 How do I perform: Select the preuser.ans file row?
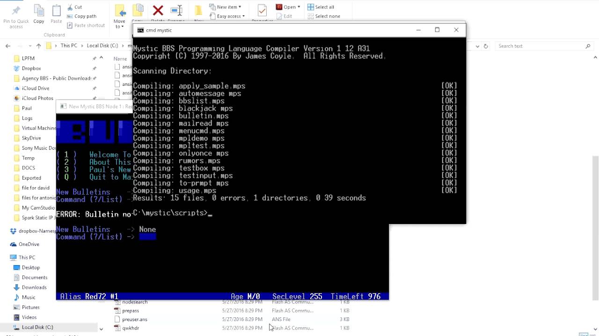click(x=232, y=319)
